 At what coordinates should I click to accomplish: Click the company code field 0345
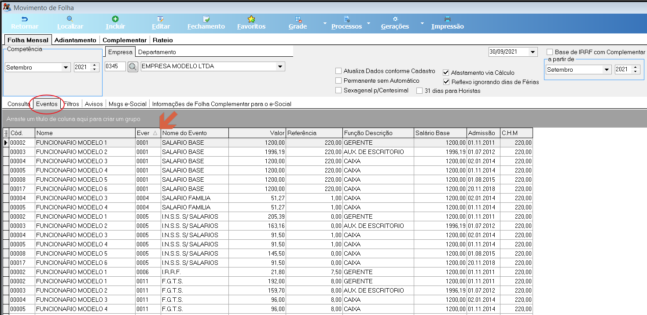(x=115, y=66)
